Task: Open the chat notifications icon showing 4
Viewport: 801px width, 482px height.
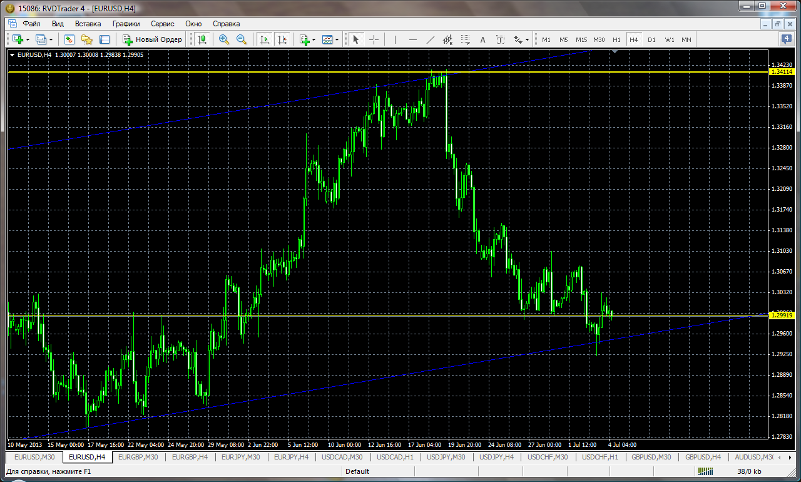Action: pos(787,39)
